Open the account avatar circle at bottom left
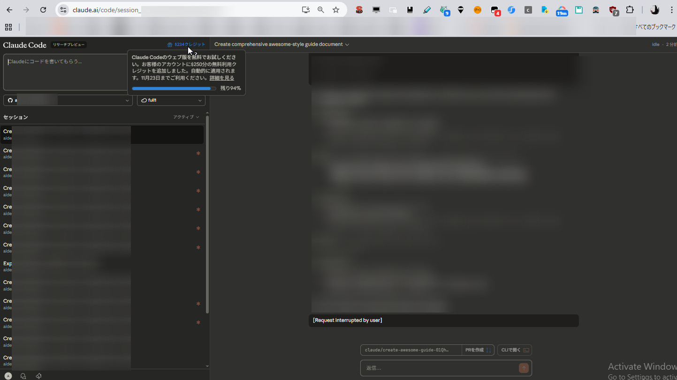Screen dimensions: 677x380 click(x=8, y=376)
